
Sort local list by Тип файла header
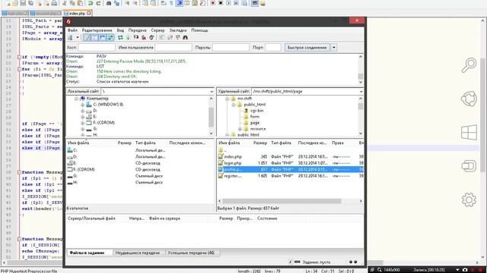tap(145, 143)
